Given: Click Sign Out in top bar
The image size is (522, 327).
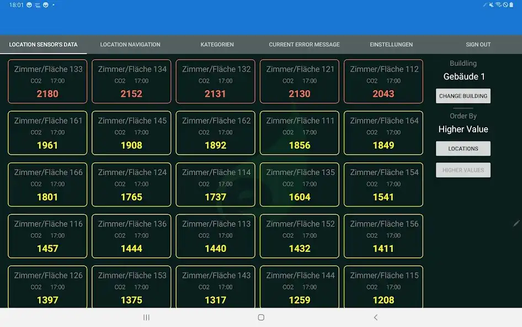Looking at the screenshot, I should point(478,45).
